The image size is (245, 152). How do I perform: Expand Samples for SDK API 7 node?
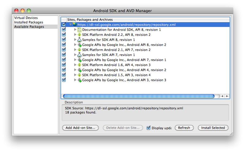point(75,55)
